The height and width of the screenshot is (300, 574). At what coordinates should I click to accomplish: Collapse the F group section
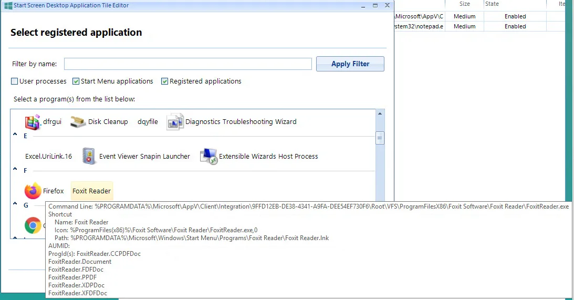point(15,170)
